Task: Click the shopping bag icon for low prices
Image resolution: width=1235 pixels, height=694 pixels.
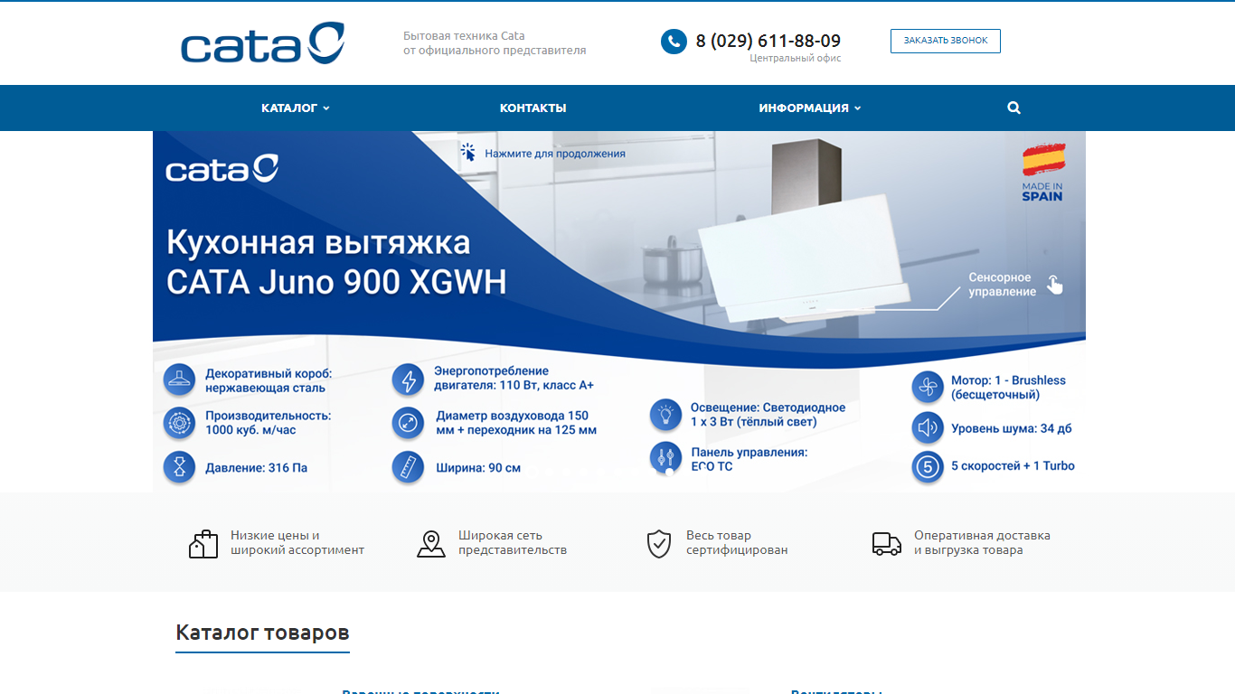Action: point(203,544)
